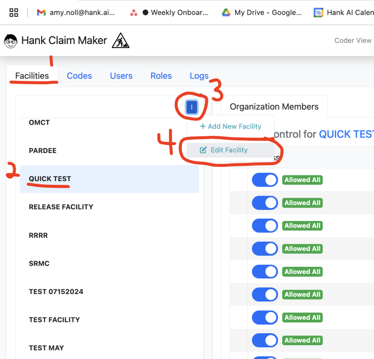374x359 pixels.
Task: Disable the topmost Allowed All toggle
Action: [264, 179]
